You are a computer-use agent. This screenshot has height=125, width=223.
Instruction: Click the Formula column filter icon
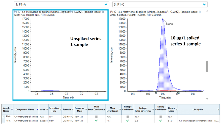(x=73, y=110)
